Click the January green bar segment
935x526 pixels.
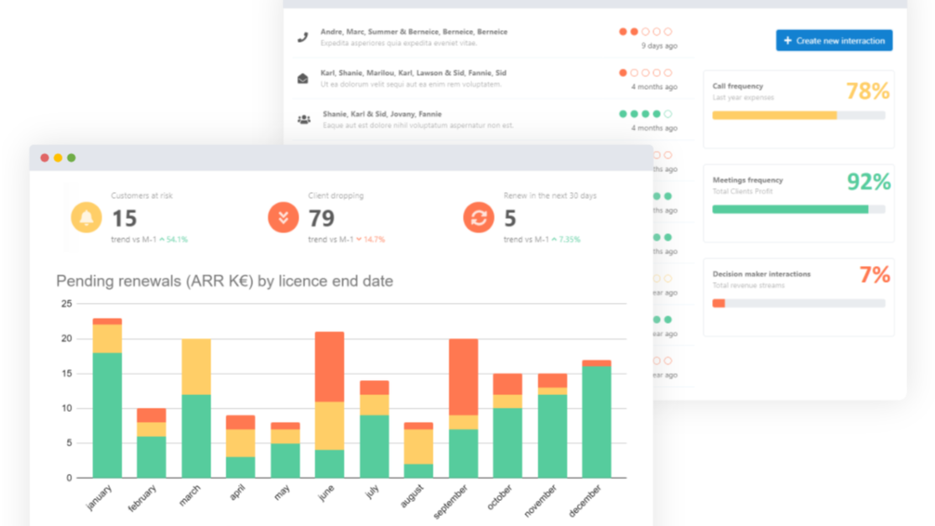107,414
